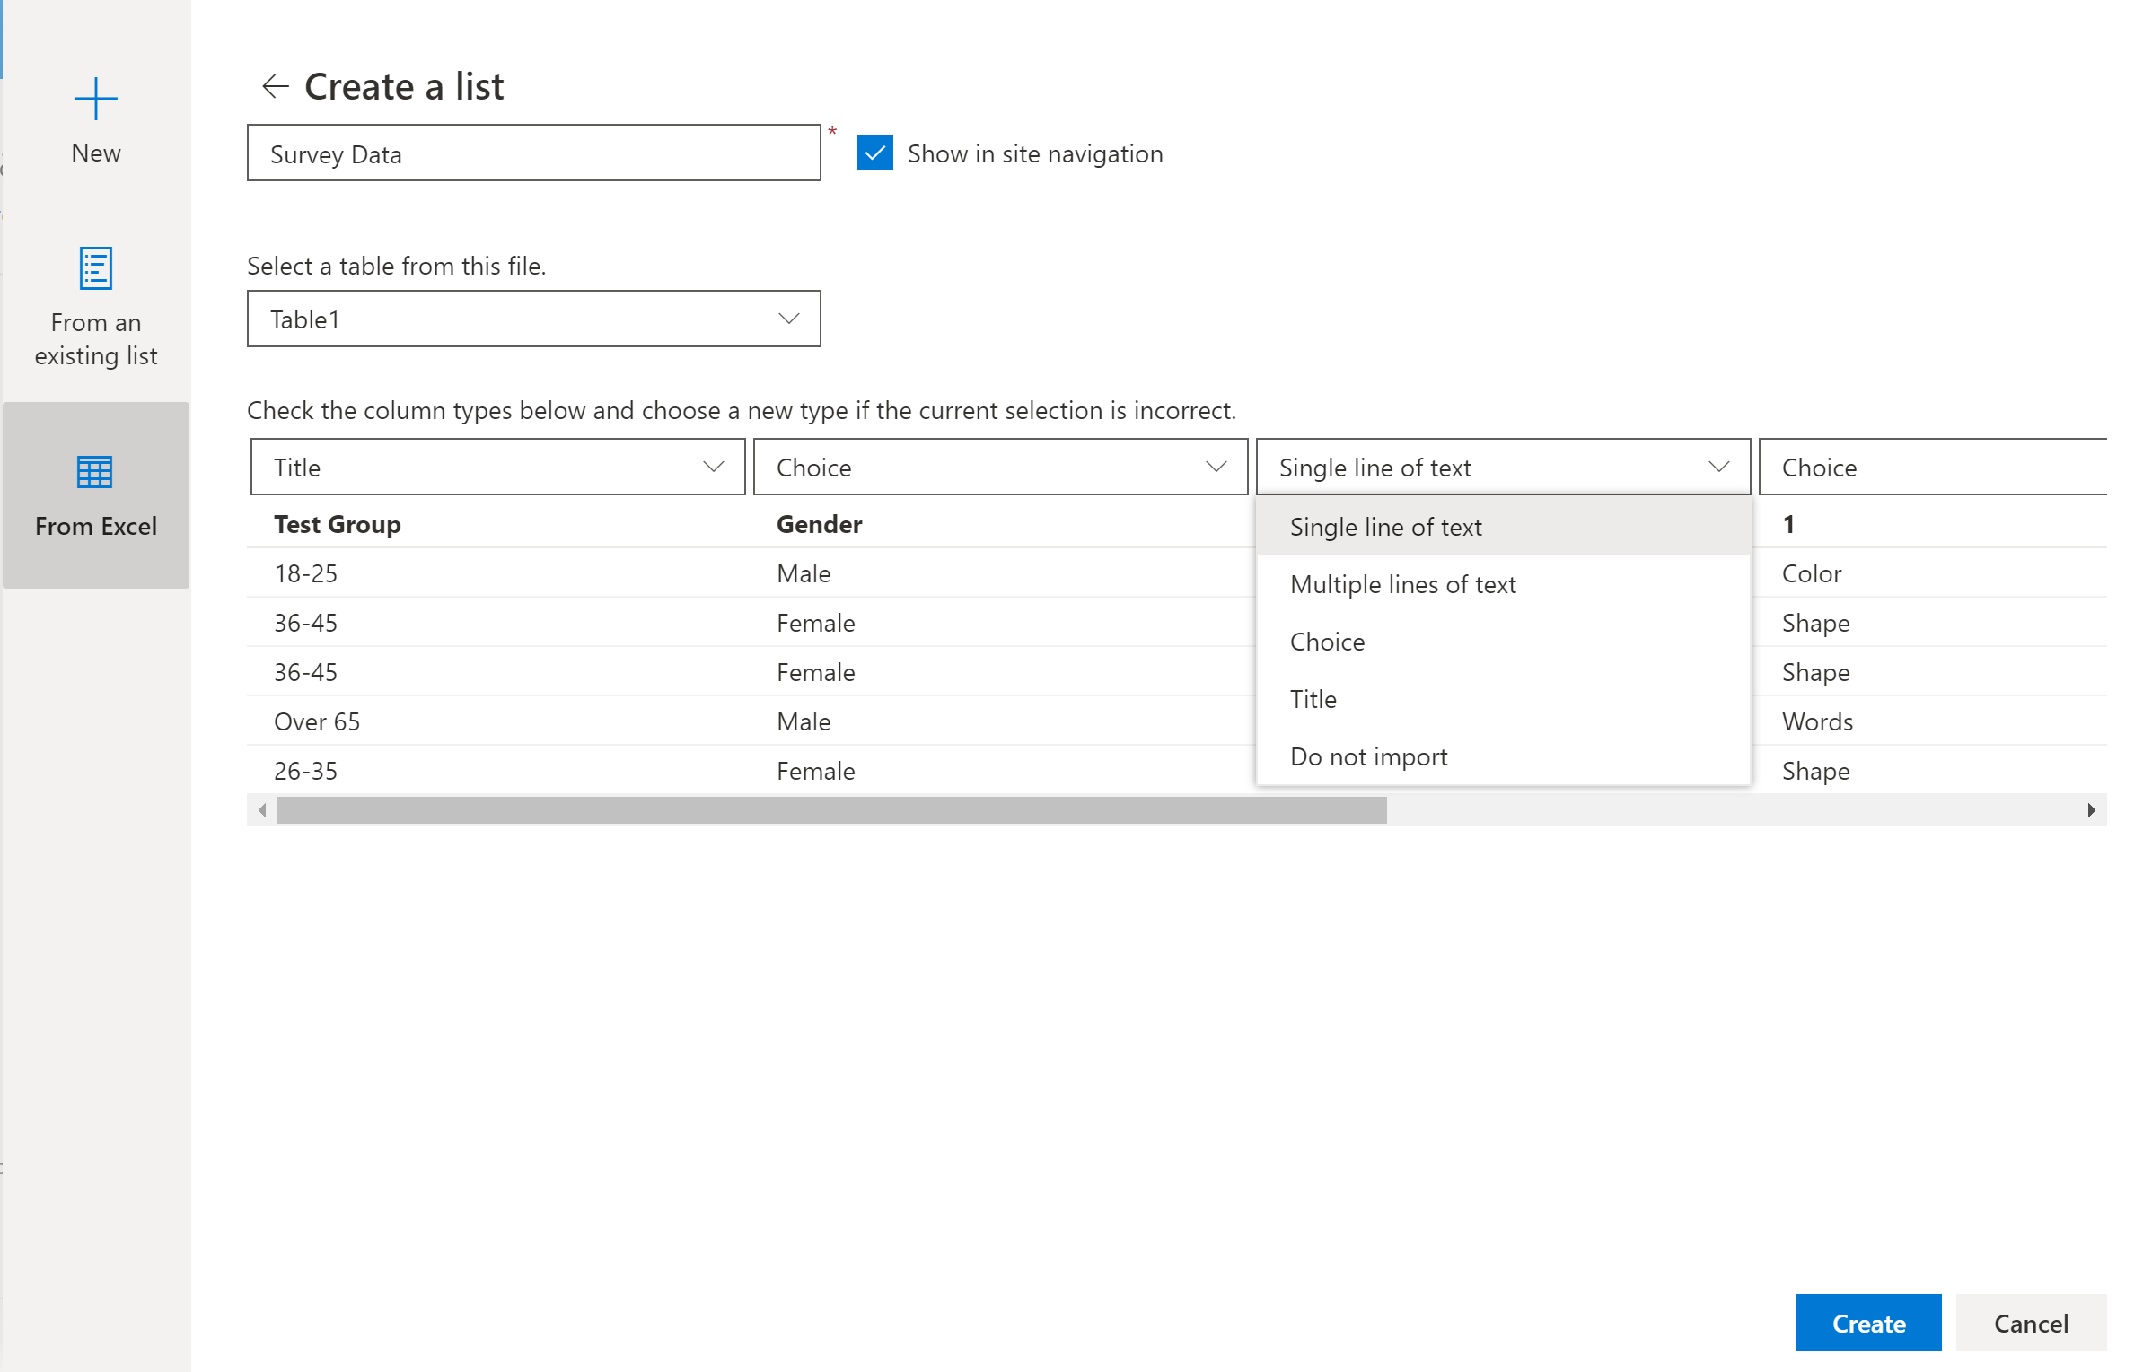Click the 'New' plus icon in sidebar
Image resolution: width=2143 pixels, height=1372 pixels.
pos(95,99)
